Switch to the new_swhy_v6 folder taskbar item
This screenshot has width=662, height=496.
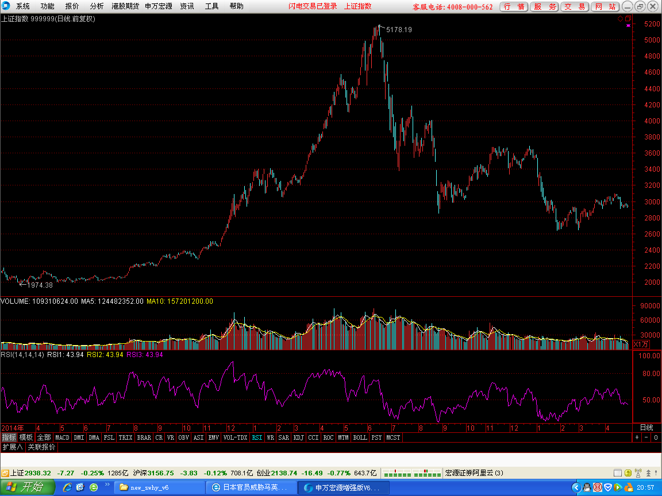(x=160, y=487)
